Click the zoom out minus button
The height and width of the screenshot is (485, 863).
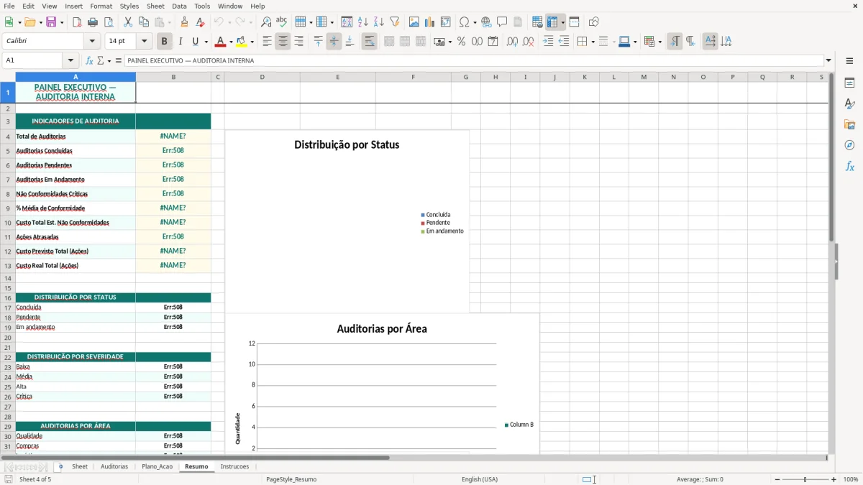pyautogui.click(x=777, y=479)
